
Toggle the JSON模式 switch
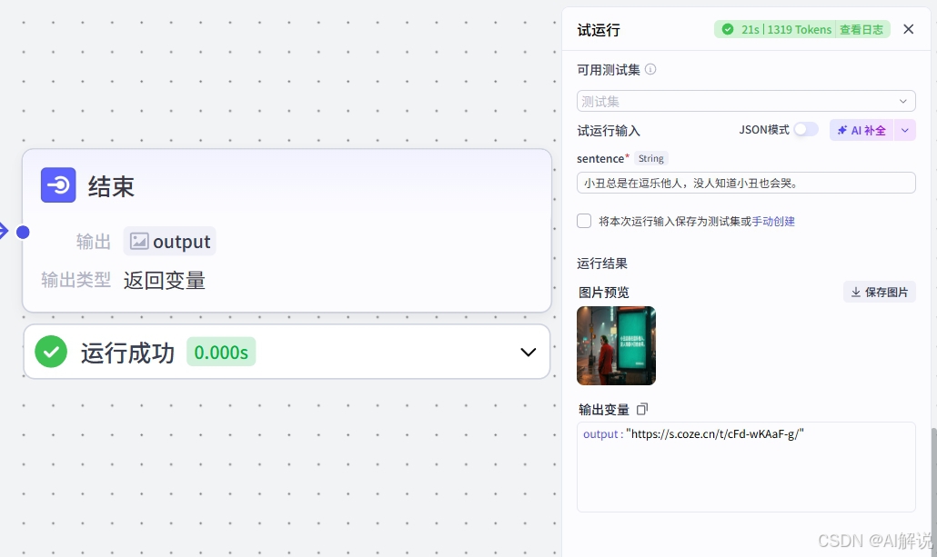805,130
